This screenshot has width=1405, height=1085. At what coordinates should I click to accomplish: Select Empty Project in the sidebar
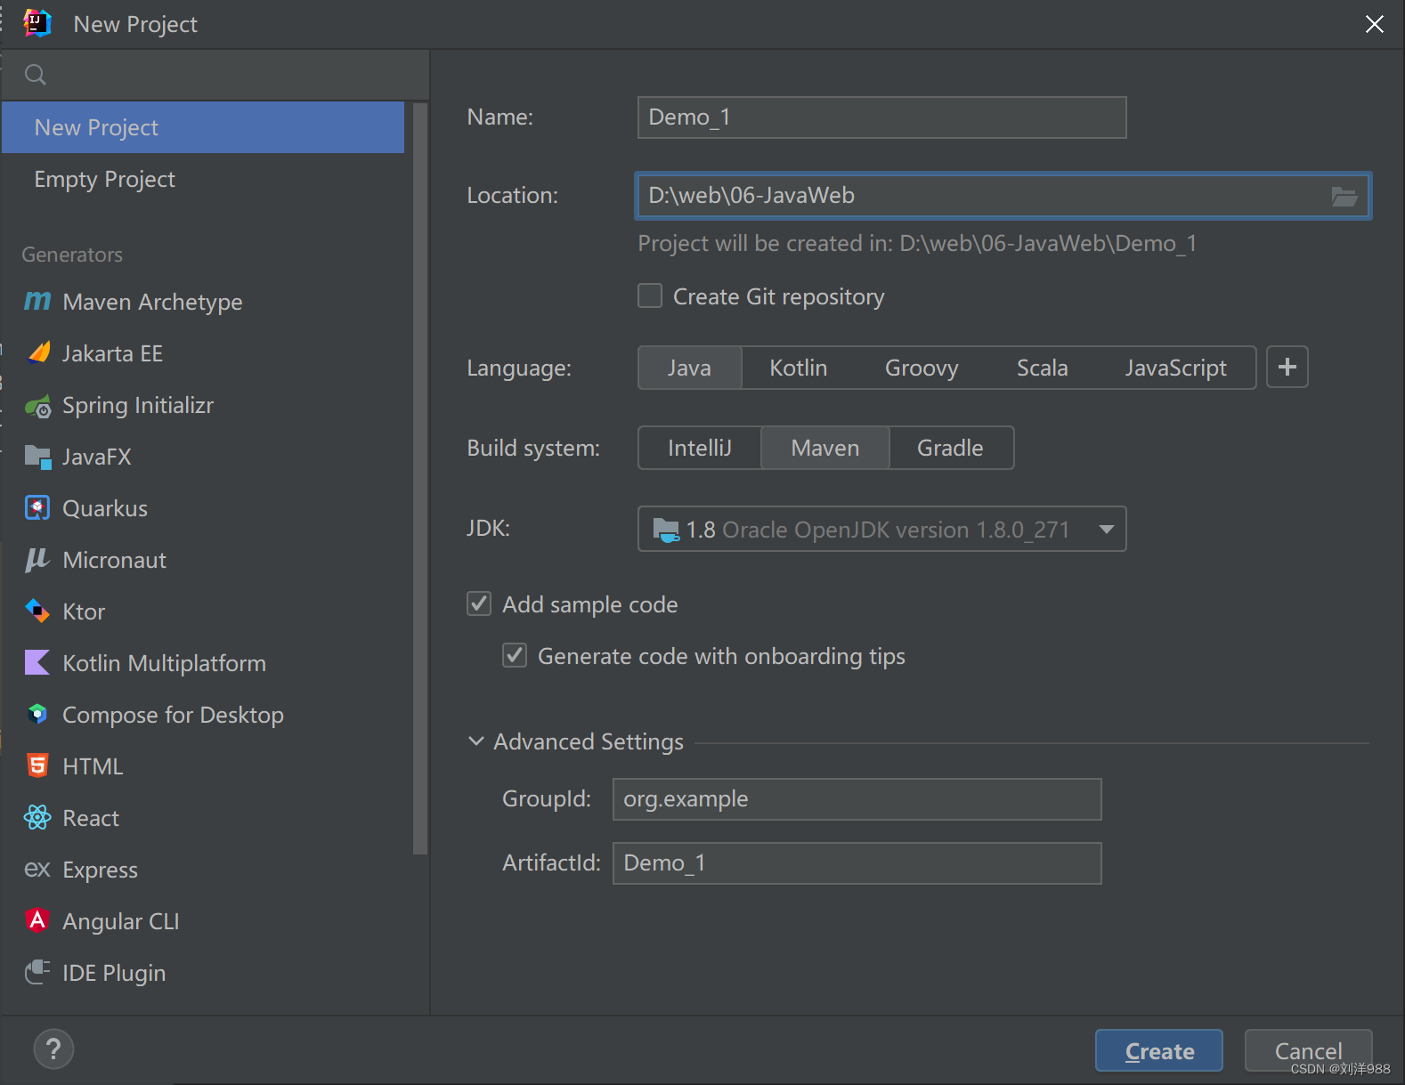[x=203, y=179]
